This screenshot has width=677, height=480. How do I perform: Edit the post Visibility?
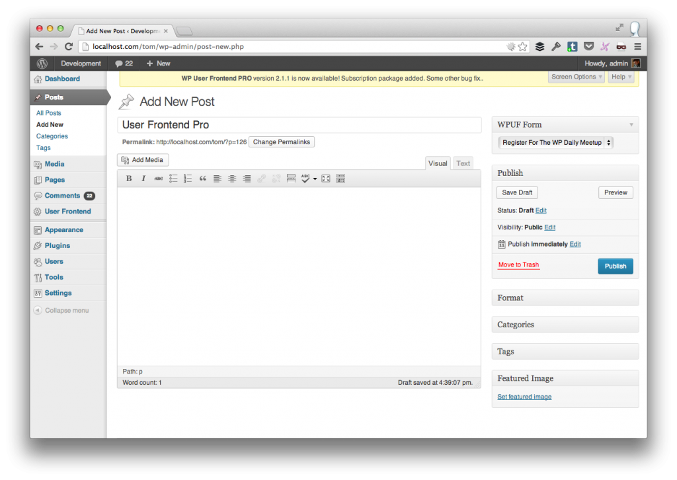click(549, 227)
